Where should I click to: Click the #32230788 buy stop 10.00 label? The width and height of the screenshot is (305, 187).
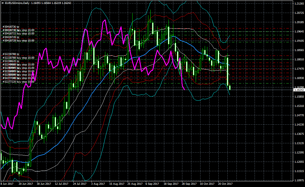[x=18, y=58]
